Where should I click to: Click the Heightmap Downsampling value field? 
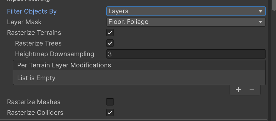click(186, 54)
